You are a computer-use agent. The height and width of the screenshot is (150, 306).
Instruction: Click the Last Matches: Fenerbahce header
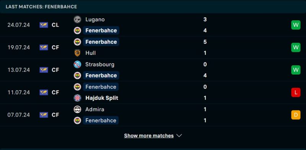41,7
